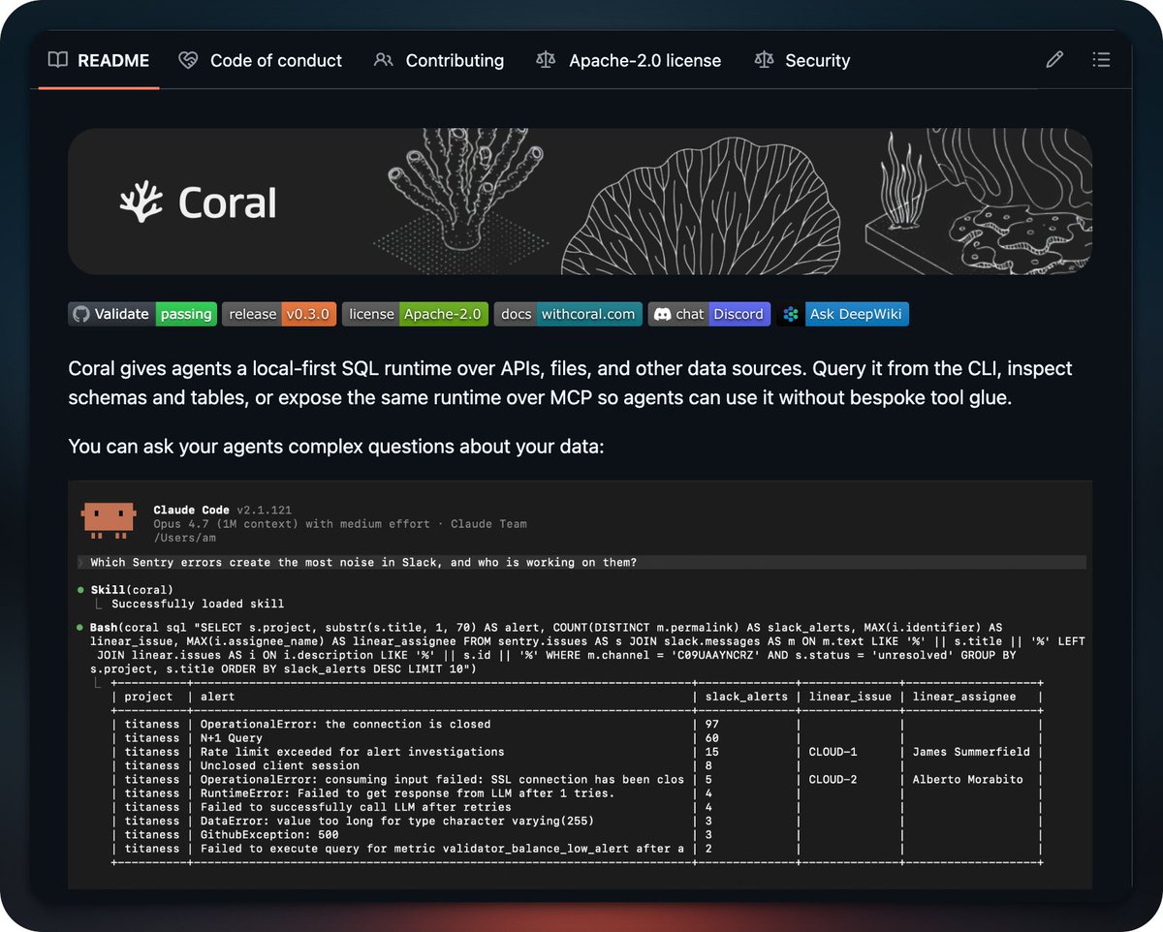The width and height of the screenshot is (1163, 932).
Task: Click the slack_alerts value '97'
Action: click(x=712, y=724)
